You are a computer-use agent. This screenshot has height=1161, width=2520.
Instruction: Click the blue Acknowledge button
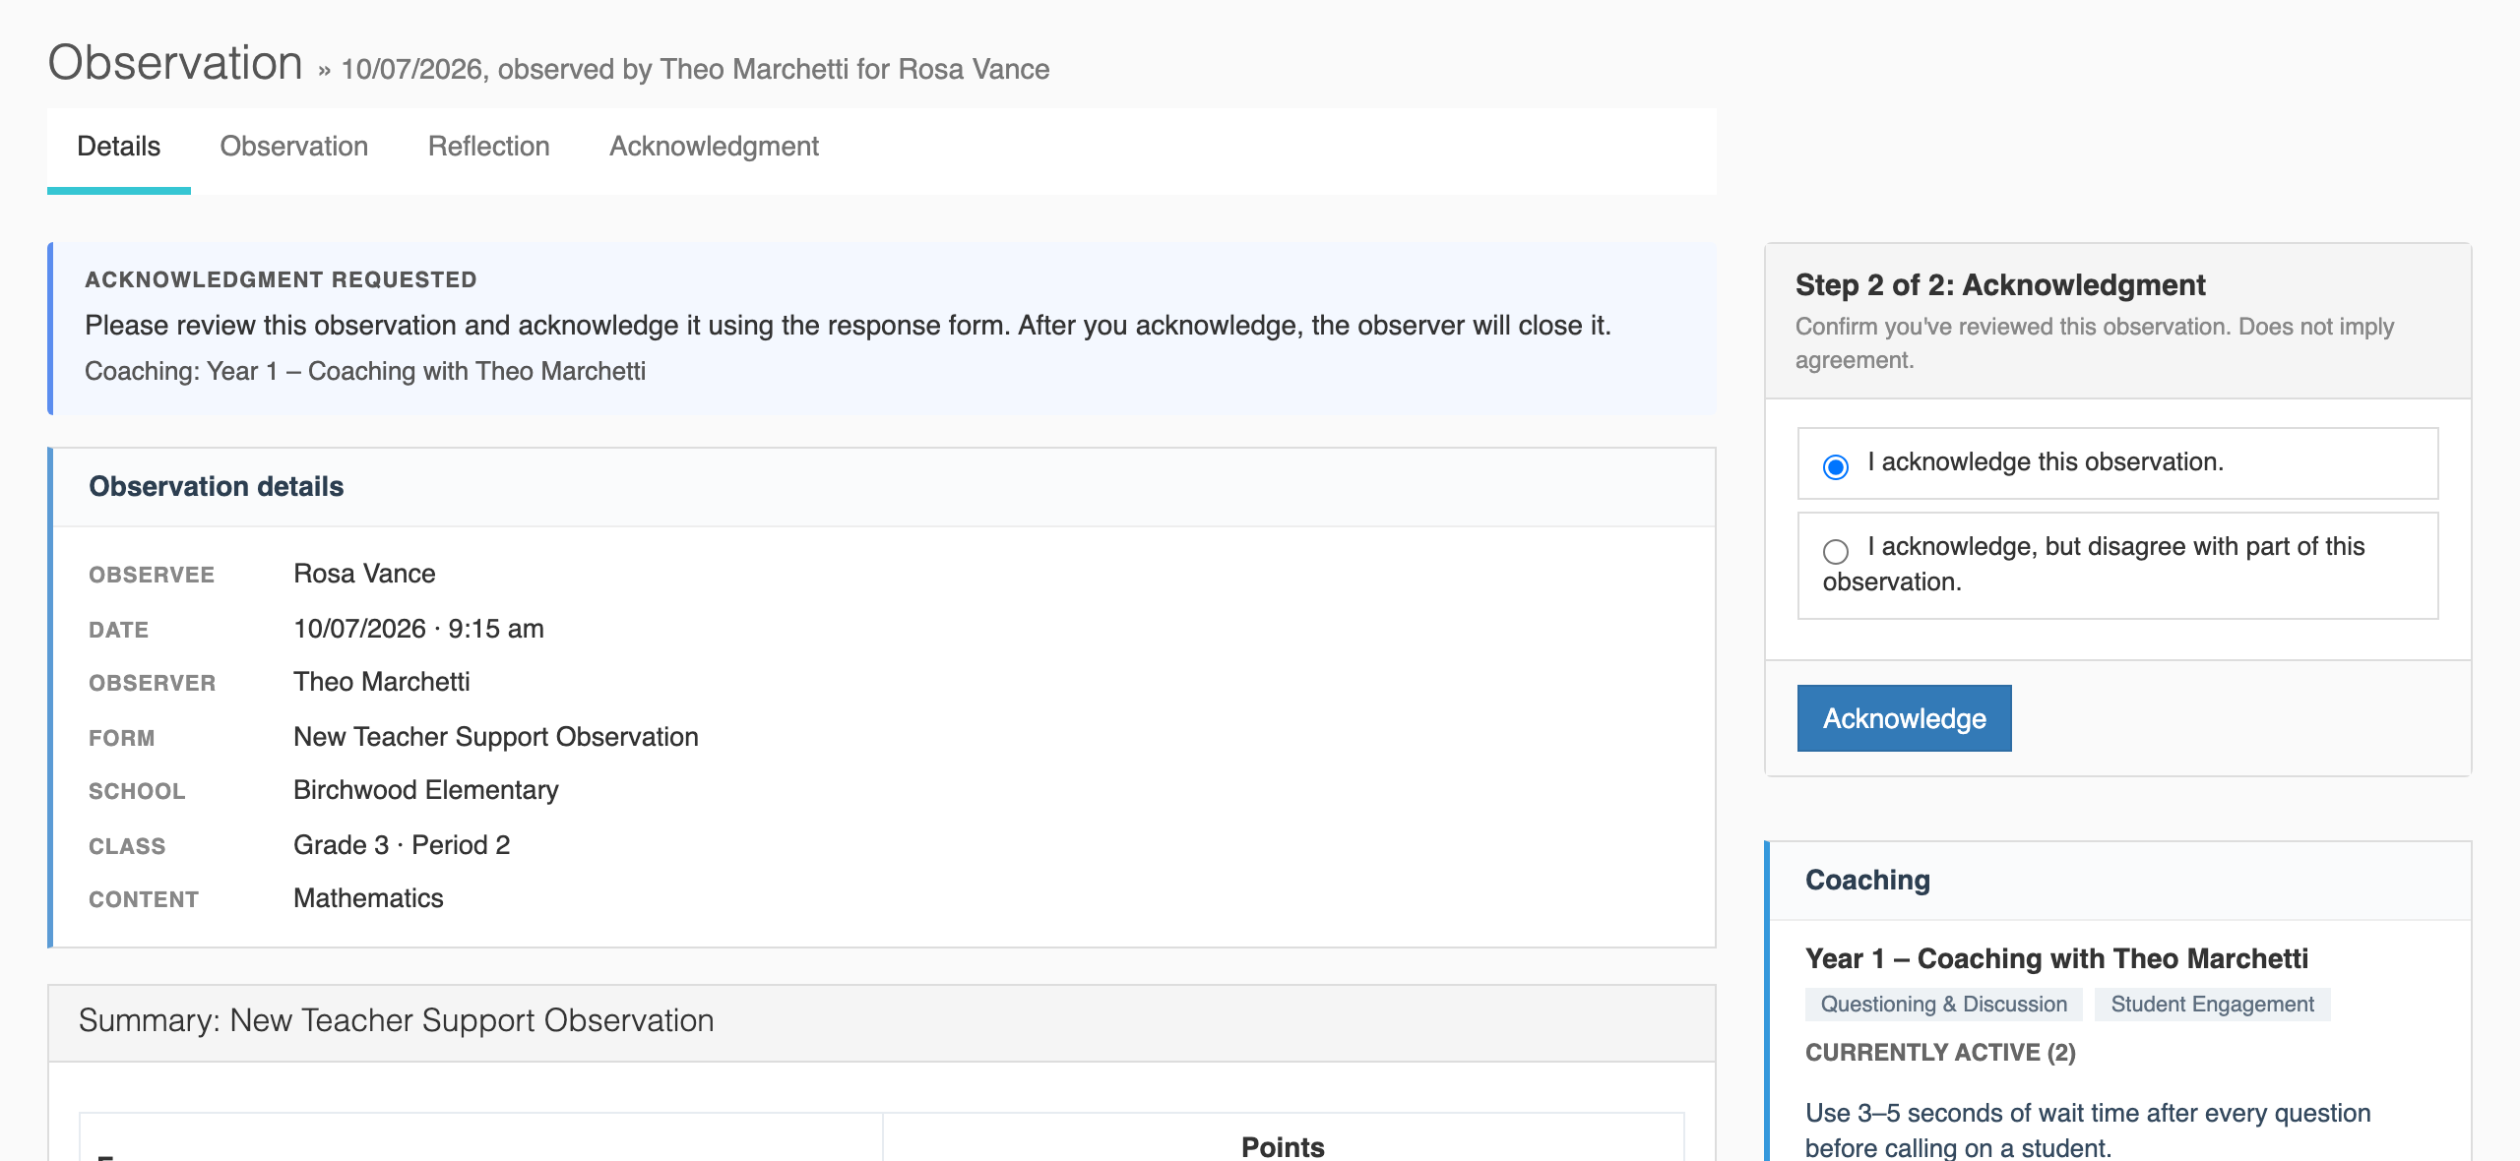[x=1904, y=718]
